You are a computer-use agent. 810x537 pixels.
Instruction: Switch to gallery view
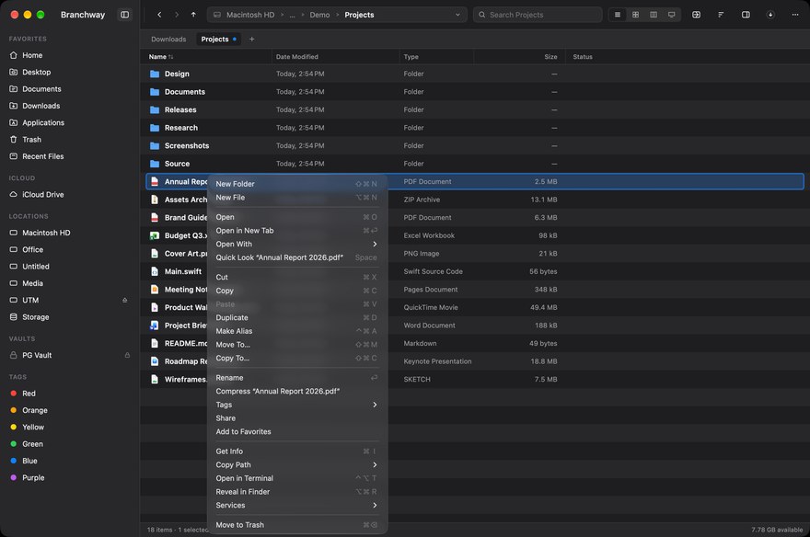pyautogui.click(x=672, y=15)
